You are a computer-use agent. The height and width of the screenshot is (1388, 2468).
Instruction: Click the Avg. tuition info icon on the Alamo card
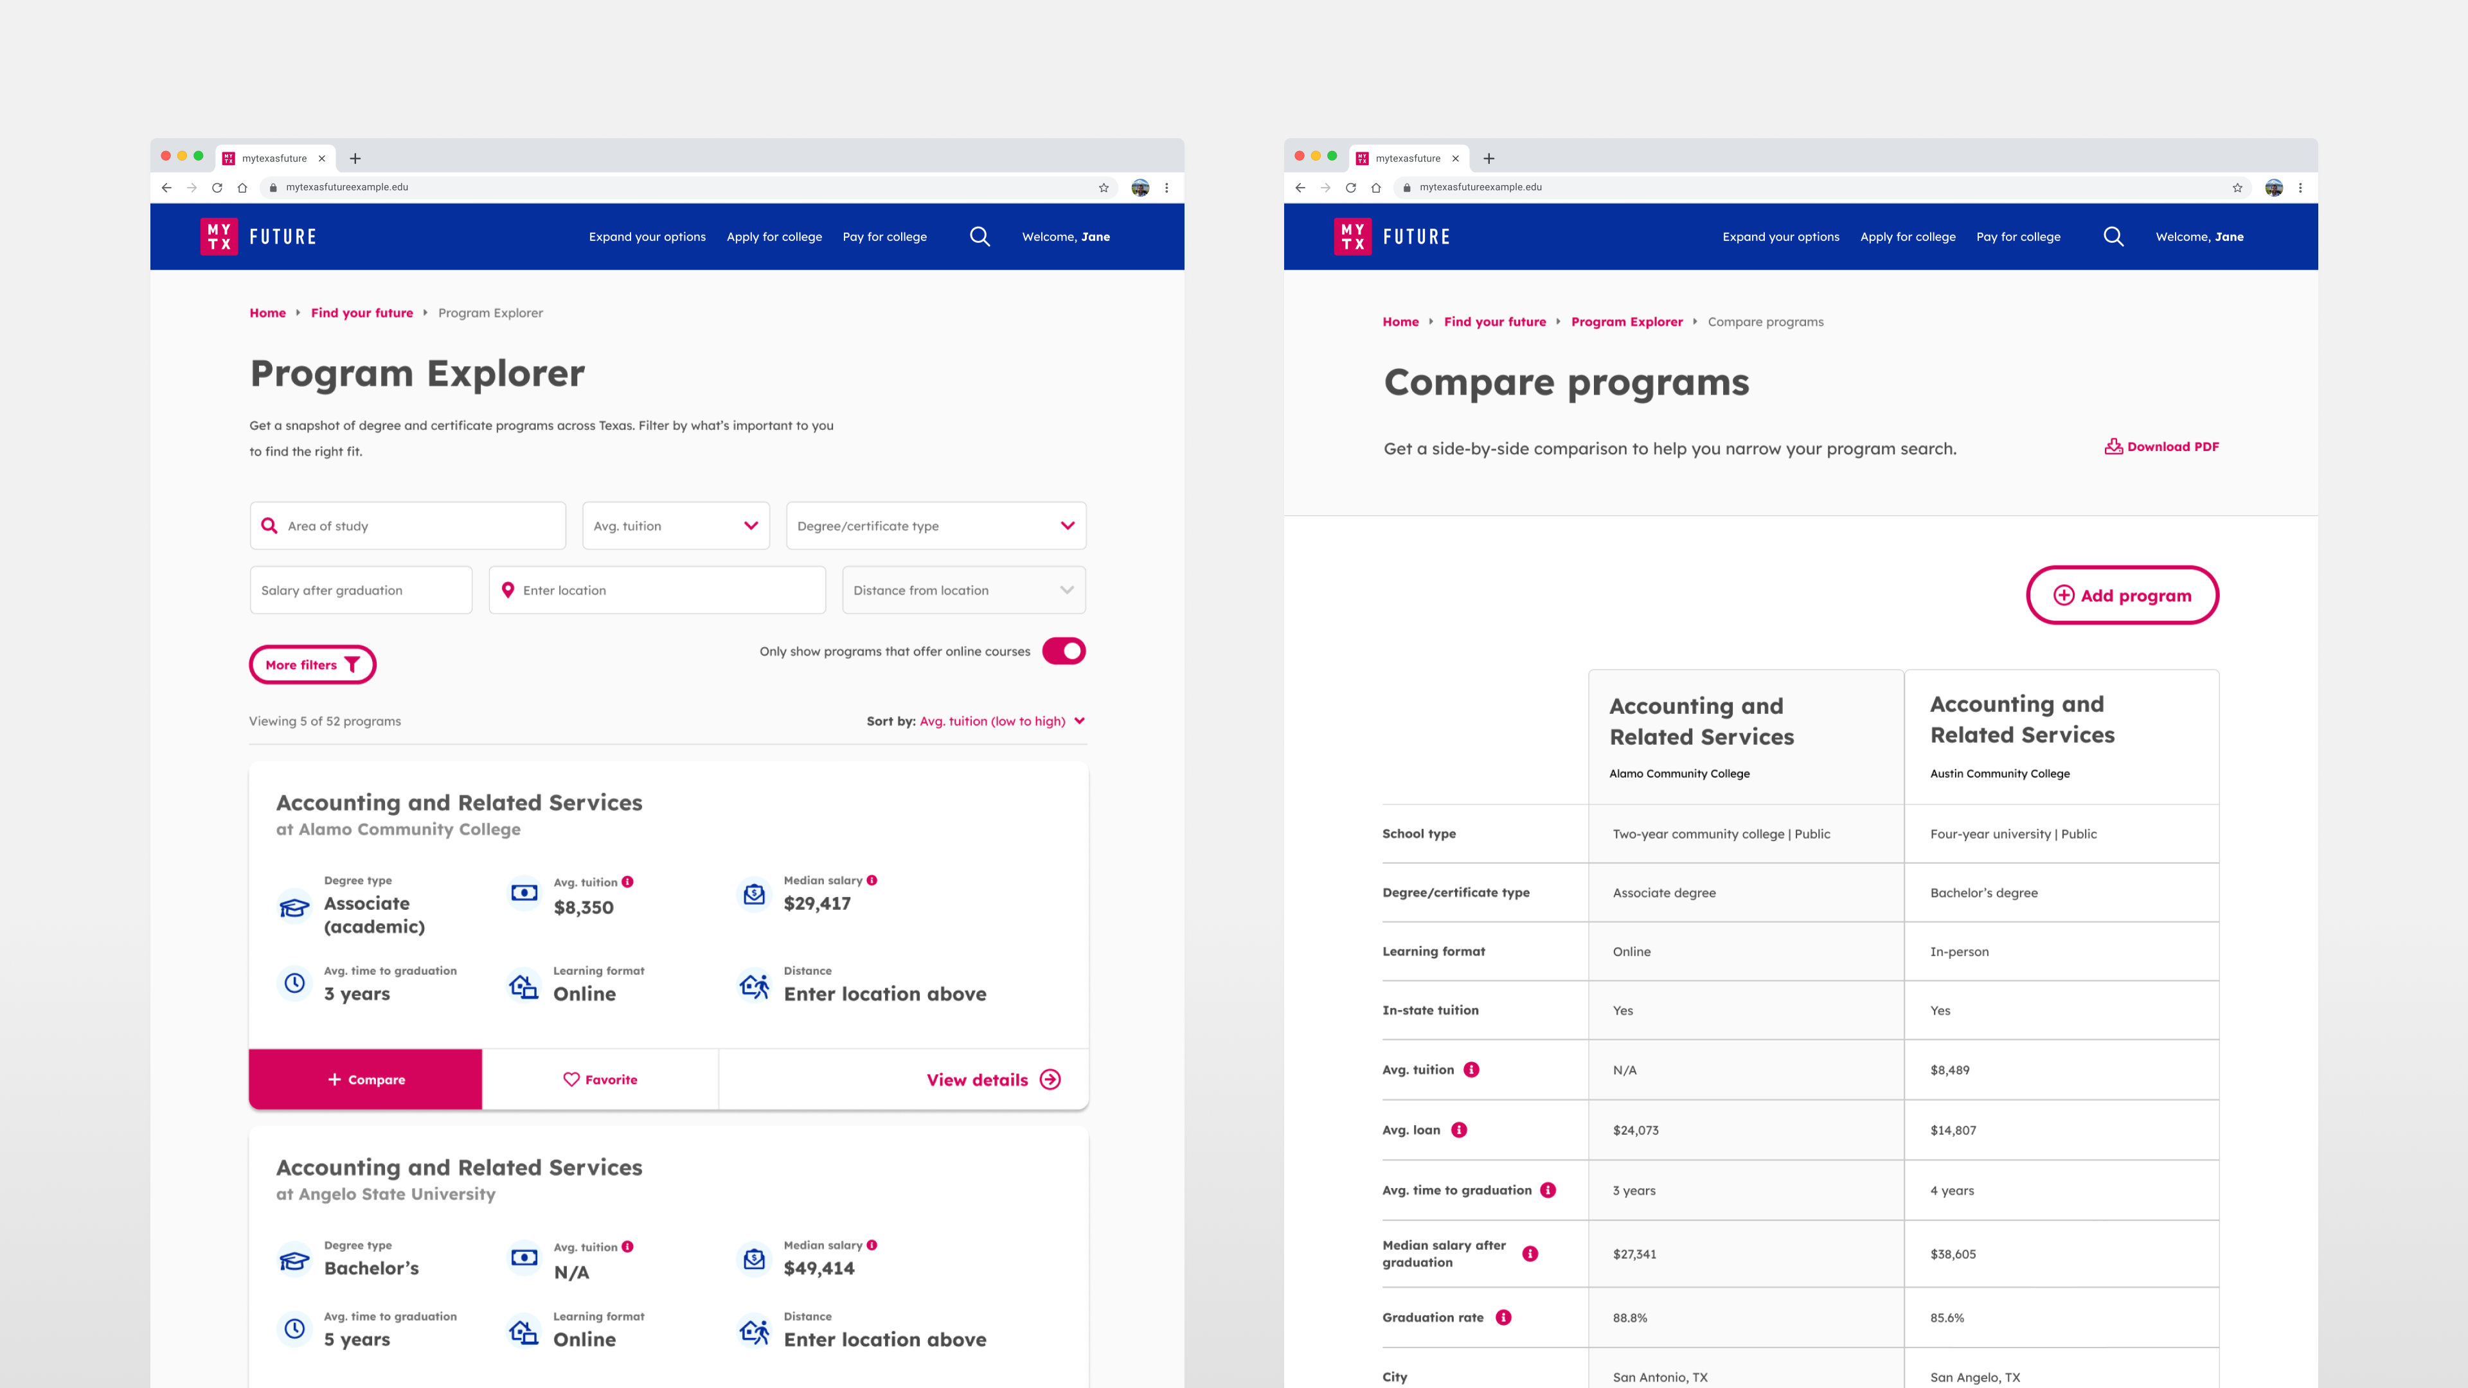(x=627, y=881)
